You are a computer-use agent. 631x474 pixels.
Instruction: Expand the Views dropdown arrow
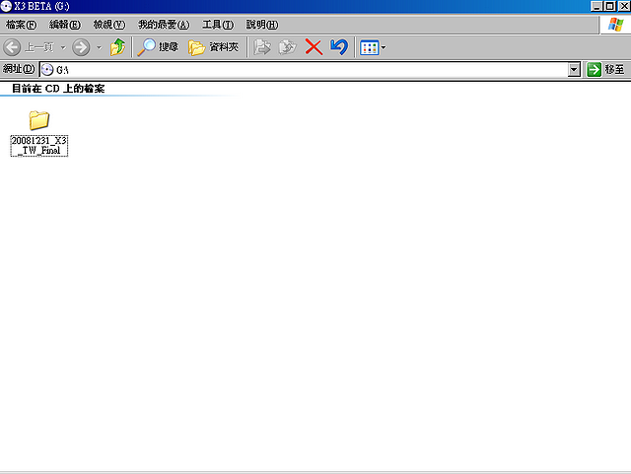[x=384, y=47]
